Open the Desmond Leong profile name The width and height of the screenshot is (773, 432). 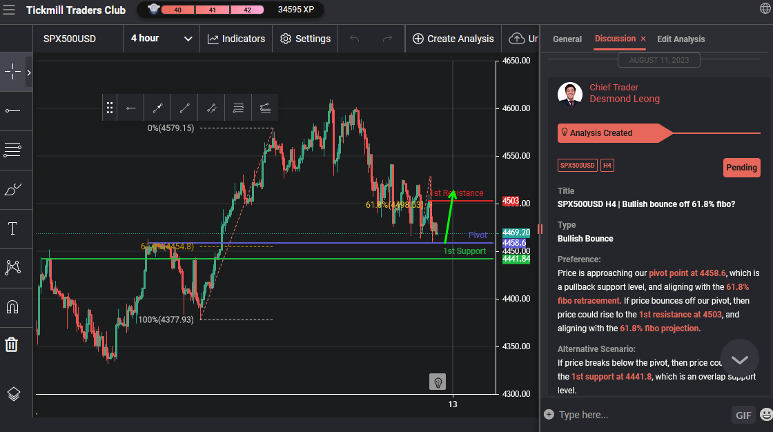[625, 99]
